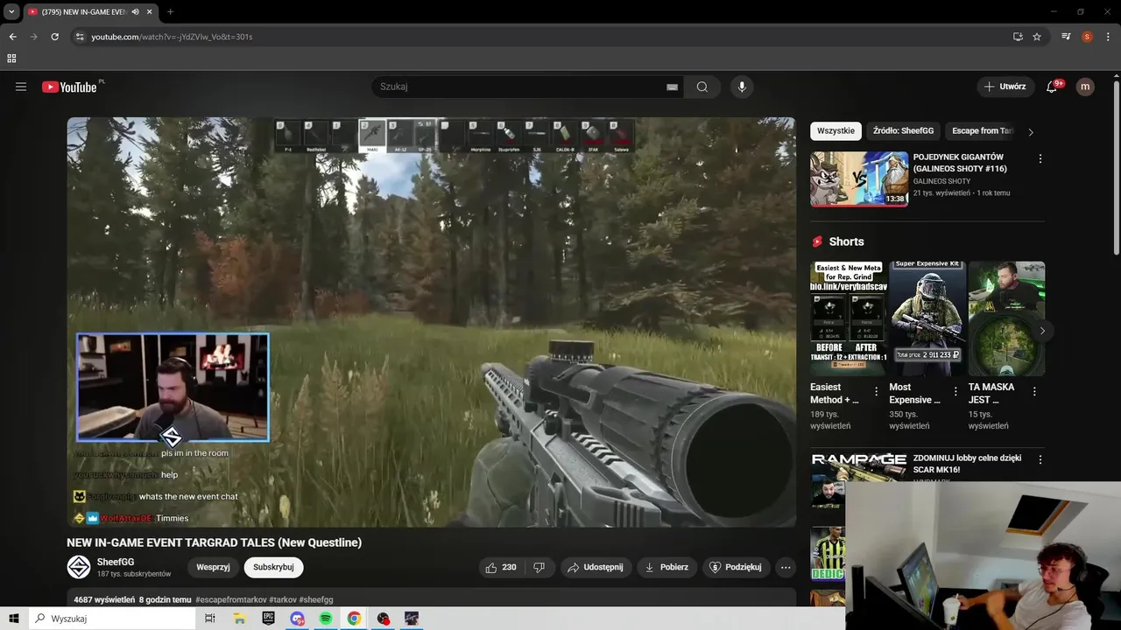Image resolution: width=1121 pixels, height=630 pixels.
Task: Open the on-screen keyboard in the search box
Action: [672, 87]
